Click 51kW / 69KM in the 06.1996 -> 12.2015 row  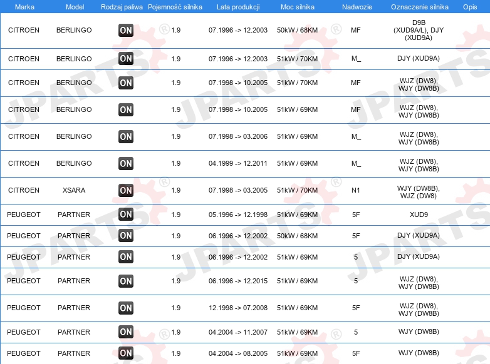click(x=297, y=281)
